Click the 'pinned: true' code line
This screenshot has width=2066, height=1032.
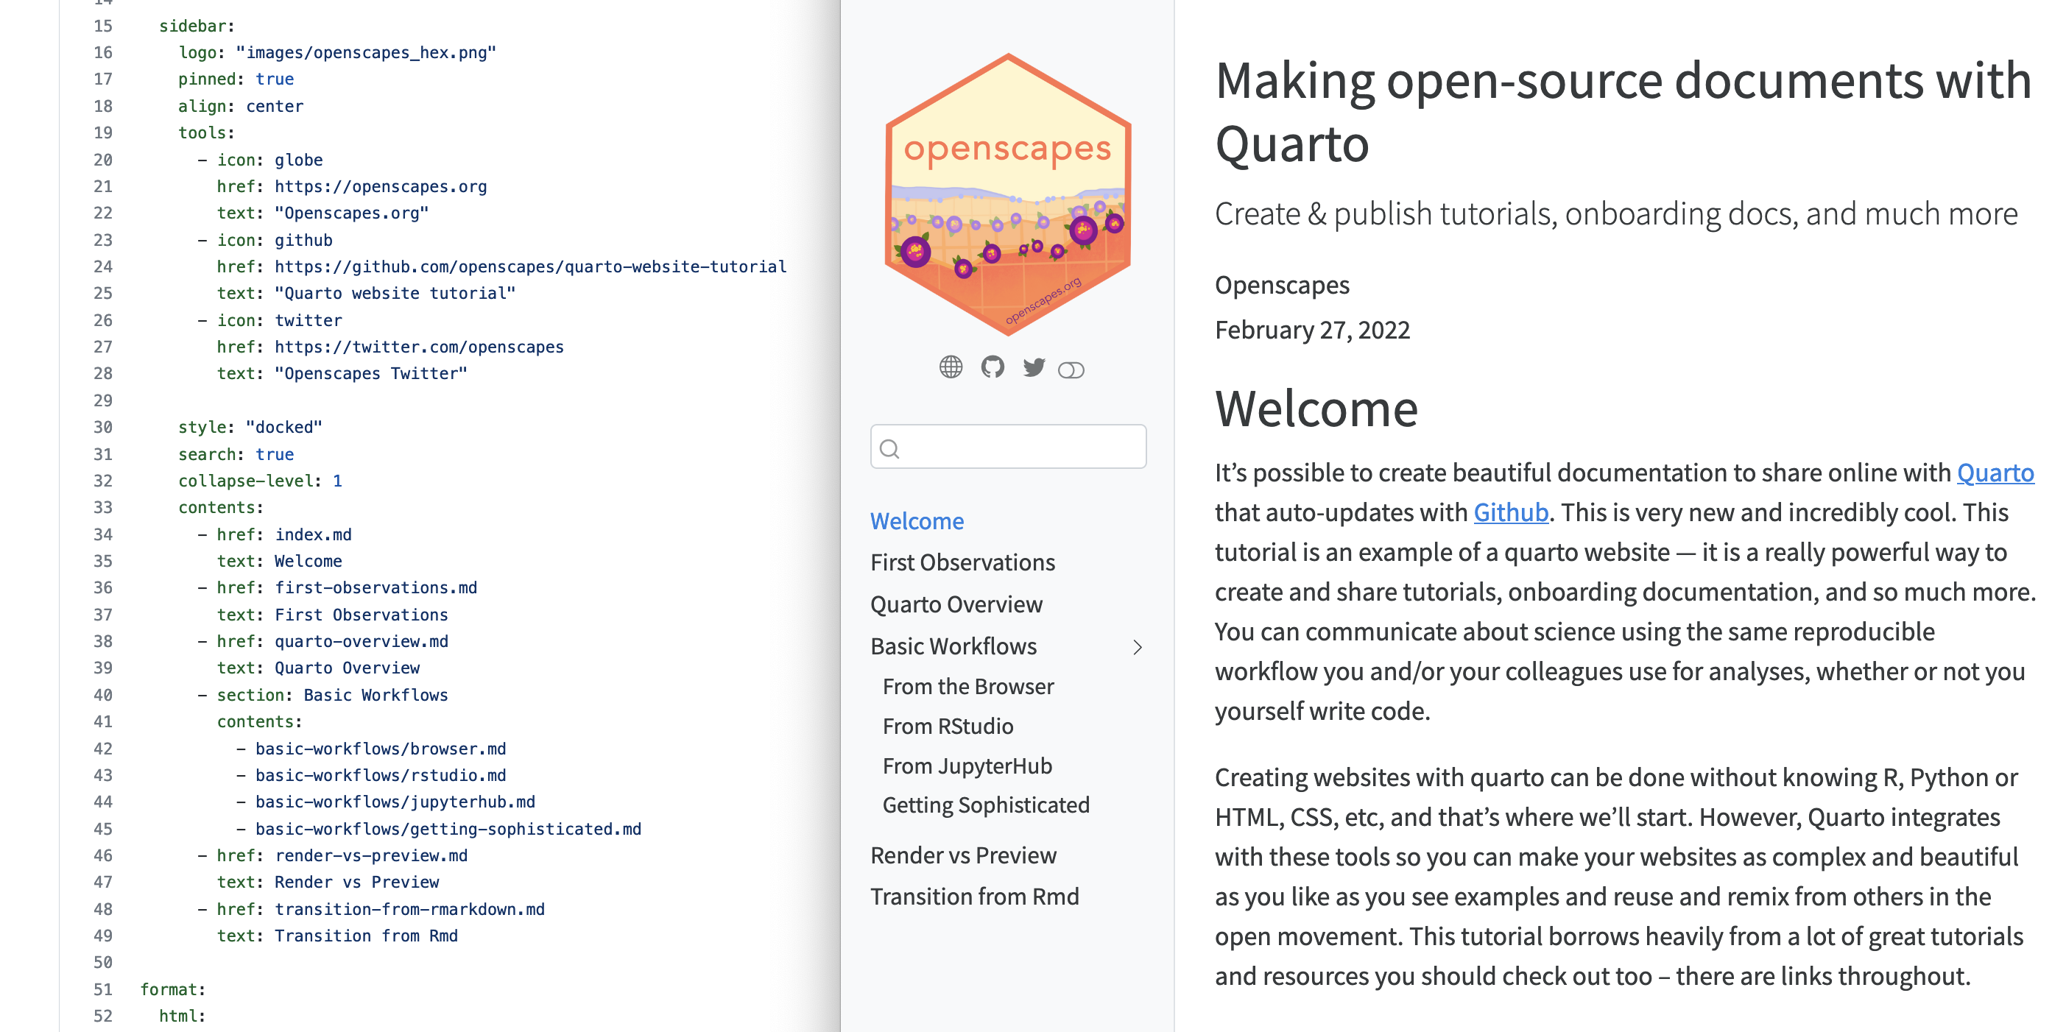236,79
